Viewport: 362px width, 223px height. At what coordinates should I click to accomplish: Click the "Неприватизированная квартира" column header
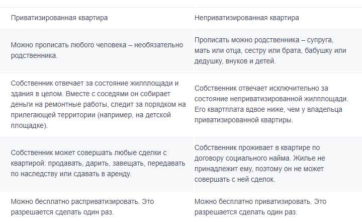coord(246,18)
